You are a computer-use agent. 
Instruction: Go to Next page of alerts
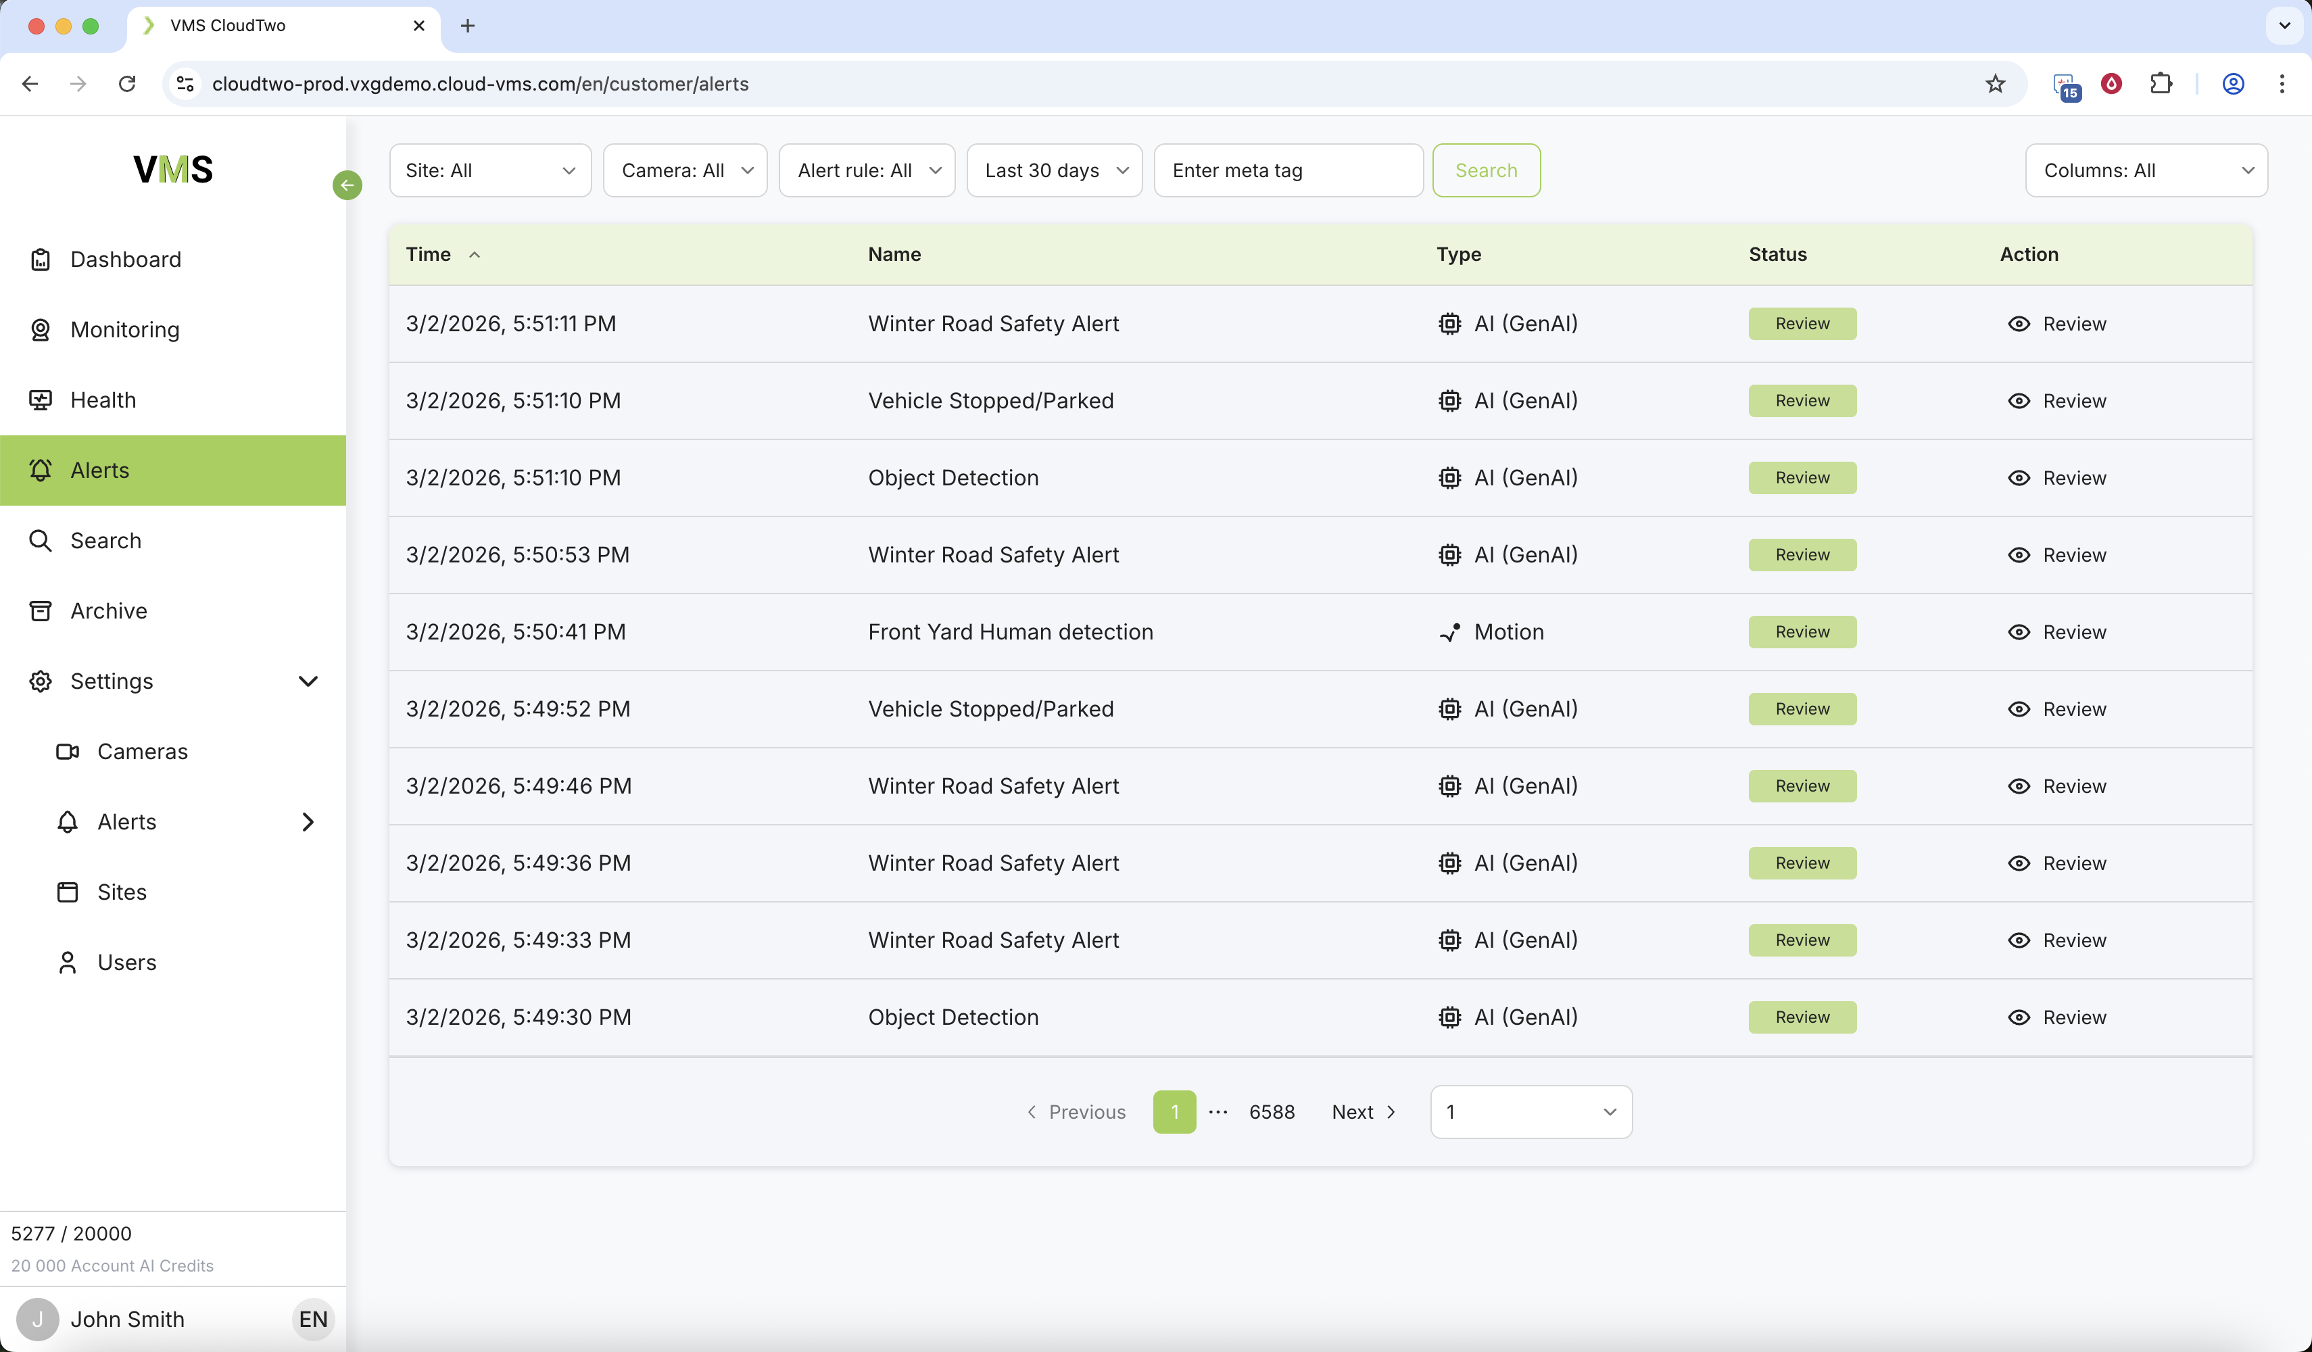click(x=1362, y=1112)
